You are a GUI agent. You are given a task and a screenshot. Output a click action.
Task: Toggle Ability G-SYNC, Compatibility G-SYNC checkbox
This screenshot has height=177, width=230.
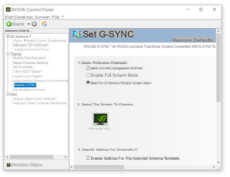[x=88, y=68]
